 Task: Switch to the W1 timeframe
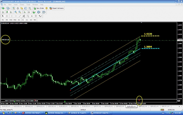(31, 20)
